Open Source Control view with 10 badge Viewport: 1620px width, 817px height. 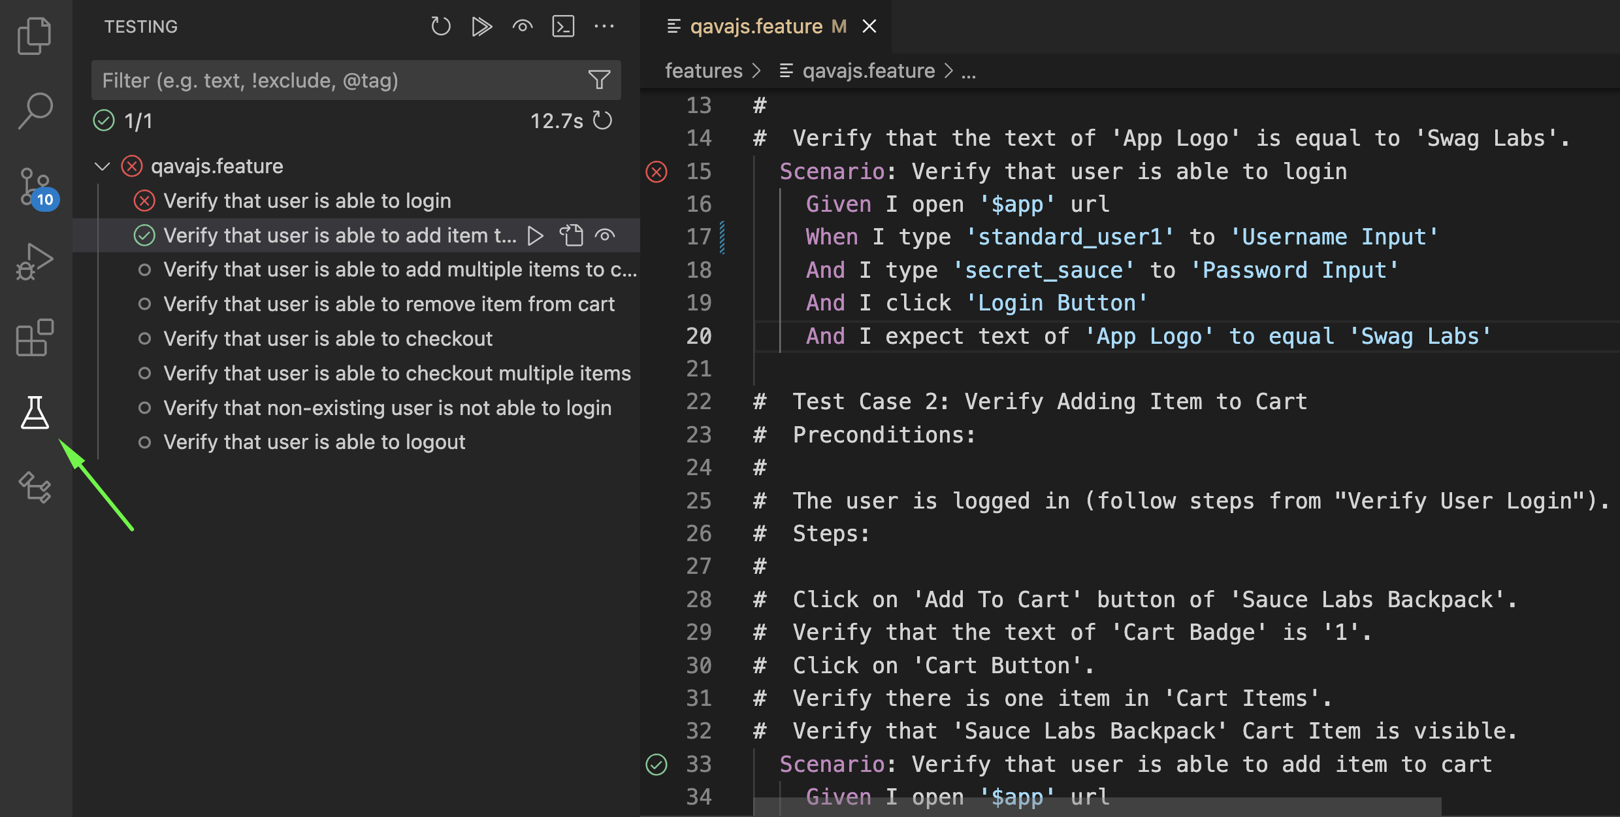tap(35, 188)
